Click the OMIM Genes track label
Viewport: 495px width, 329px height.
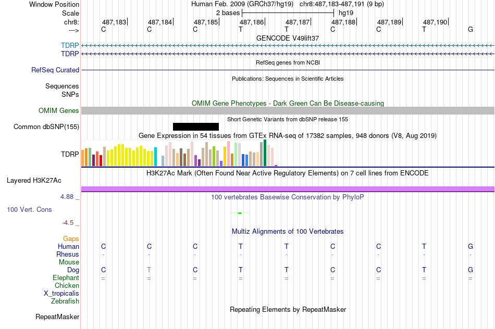[59, 111]
